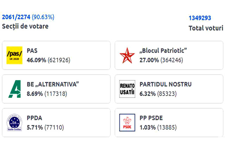Viewport: 225px width, 151px height.
Task: Click the Blocul Patriotic 27.00% result
Action: point(149,60)
